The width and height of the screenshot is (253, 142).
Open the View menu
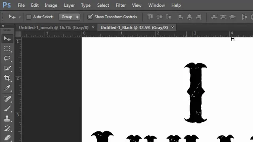(x=137, y=5)
